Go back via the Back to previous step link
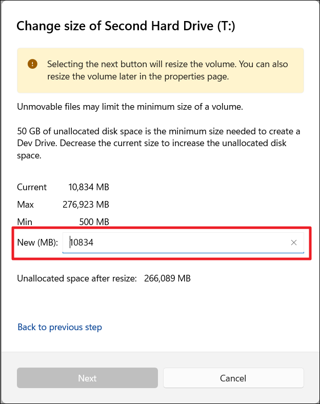The height and width of the screenshot is (404, 320). (59, 327)
